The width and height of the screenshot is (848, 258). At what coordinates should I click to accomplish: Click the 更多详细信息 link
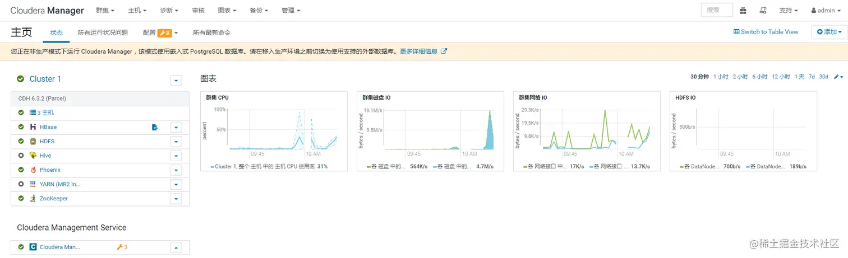[418, 51]
